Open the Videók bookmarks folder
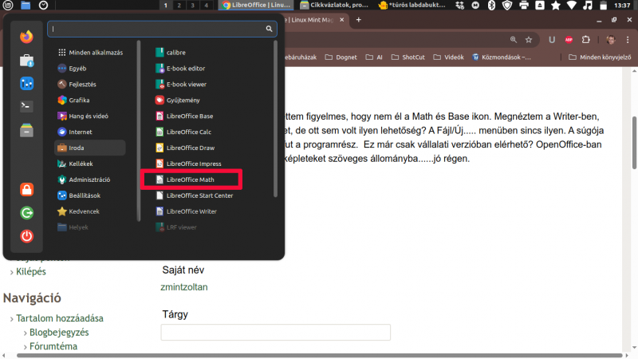The width and height of the screenshot is (638, 359). (448, 57)
